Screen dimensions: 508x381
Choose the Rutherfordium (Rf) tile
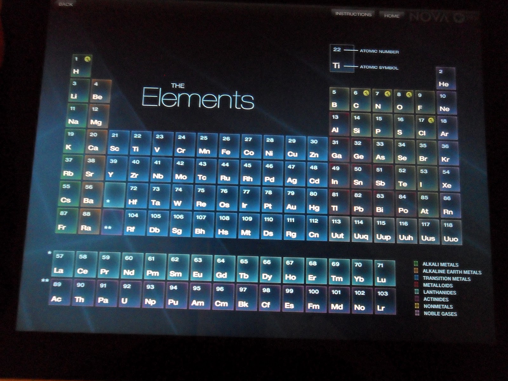136,223
